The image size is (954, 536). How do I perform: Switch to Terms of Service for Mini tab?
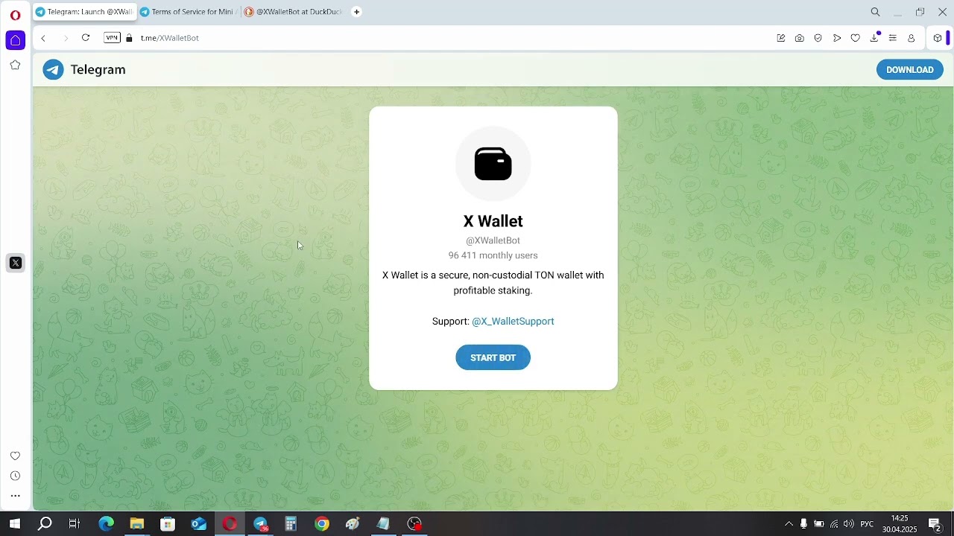pos(189,12)
